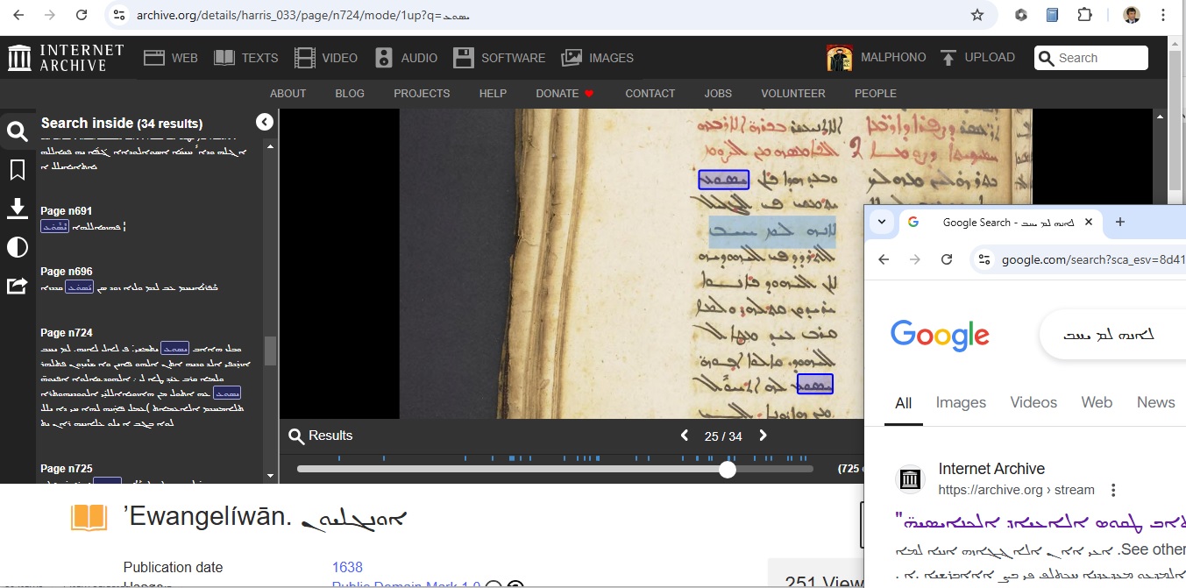1186x588 pixels.
Task: Go to next search result
Action: pyautogui.click(x=763, y=436)
